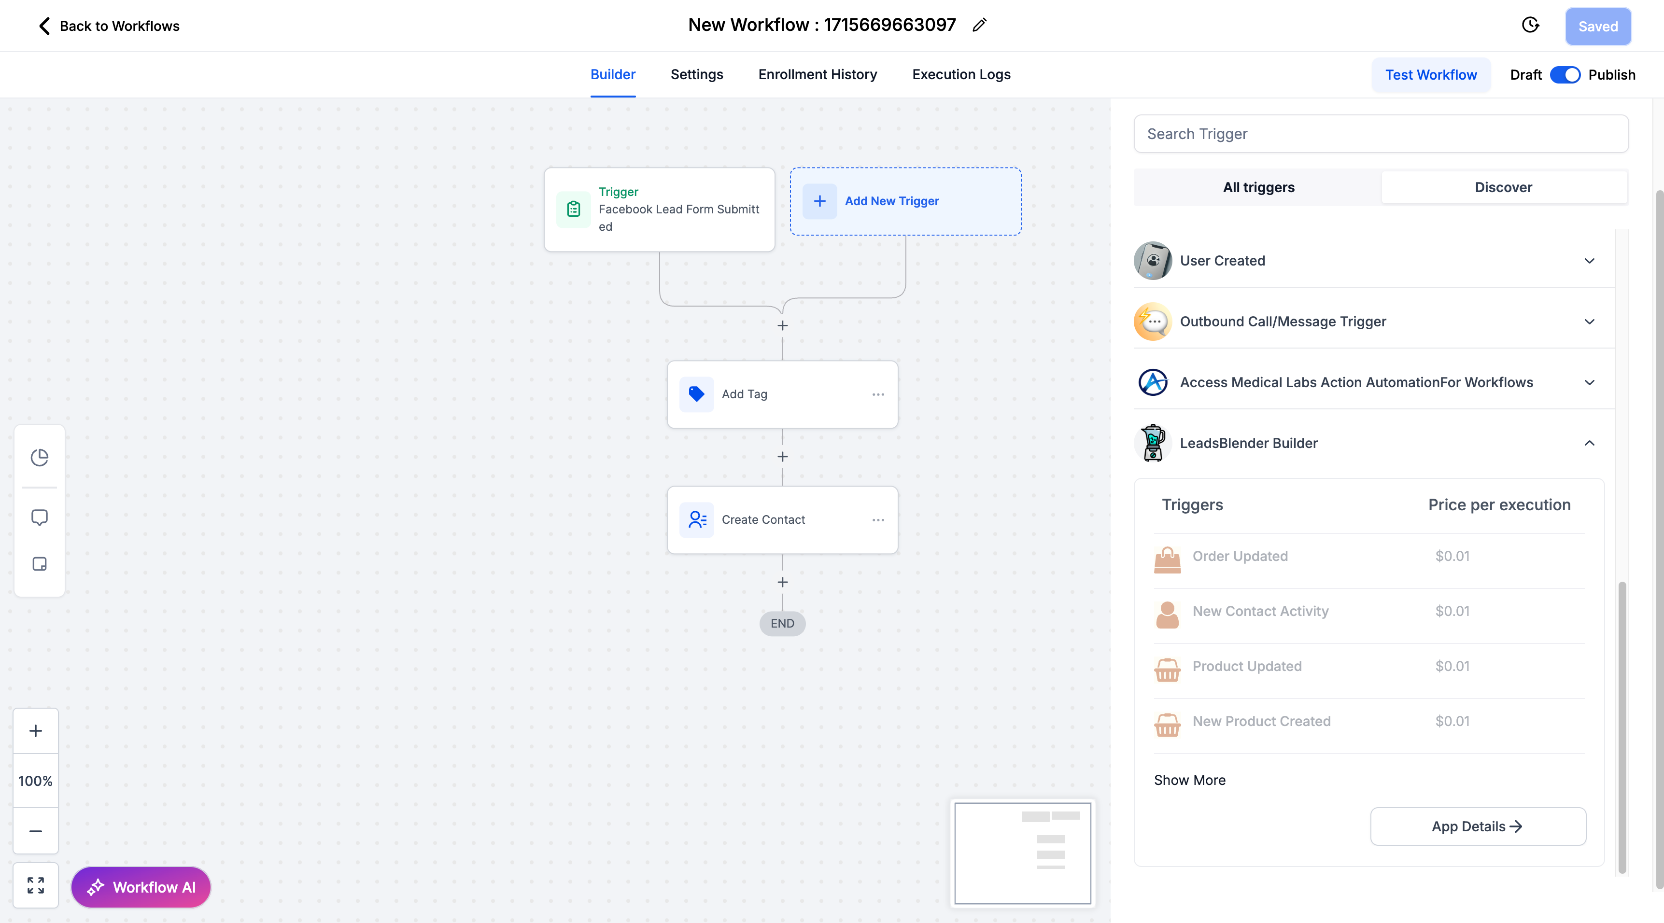Switch to the Settings tab
The height and width of the screenshot is (923, 1664).
pyautogui.click(x=696, y=74)
